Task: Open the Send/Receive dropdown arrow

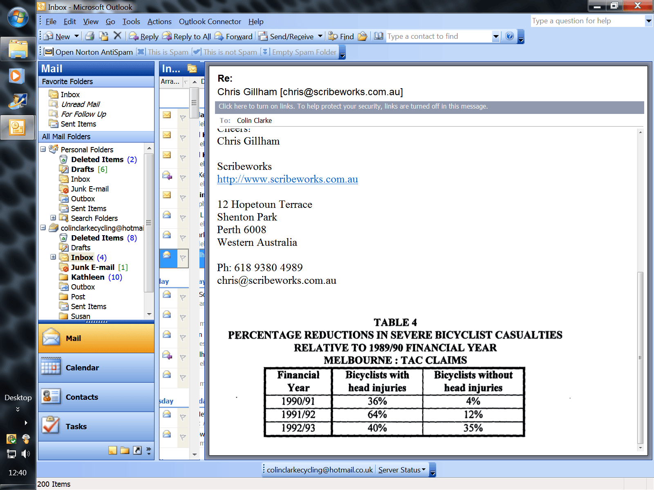Action: [320, 36]
